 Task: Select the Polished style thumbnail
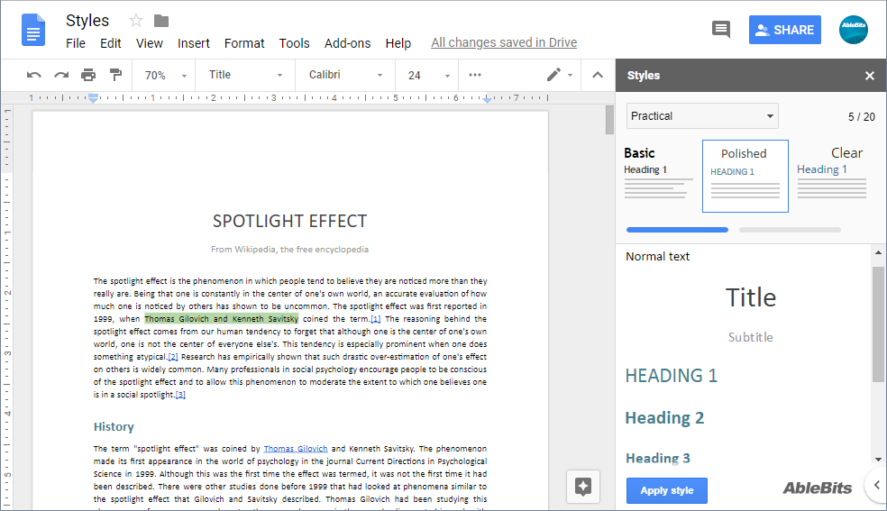[x=745, y=176]
